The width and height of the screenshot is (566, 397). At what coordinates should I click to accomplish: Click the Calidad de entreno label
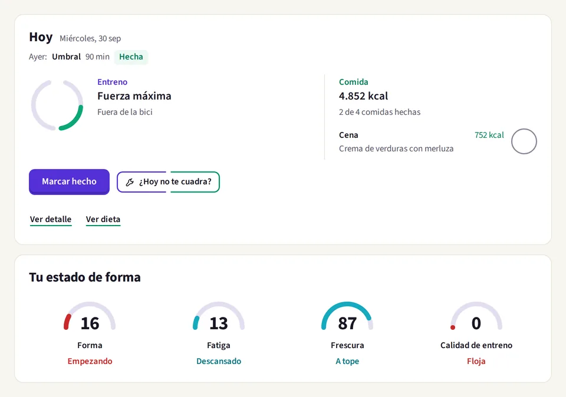pos(476,345)
